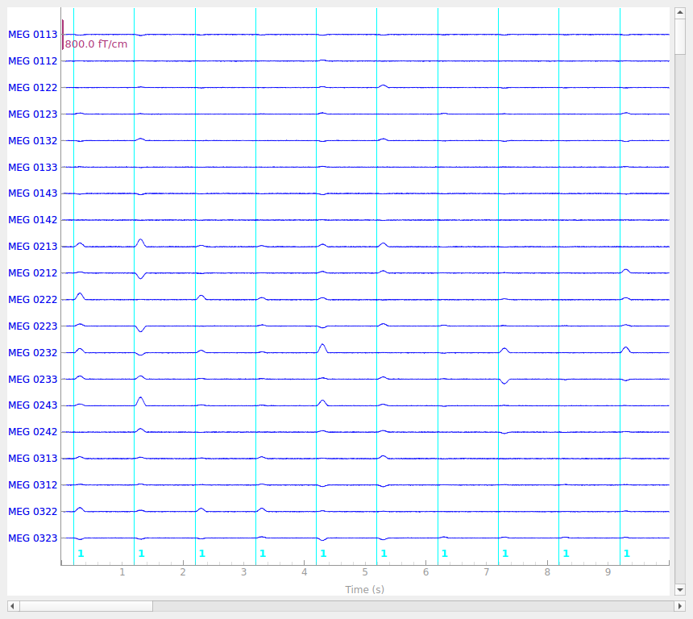Click the event marker label between 7 and 8 s
This screenshot has width=693, height=619.
(x=505, y=553)
